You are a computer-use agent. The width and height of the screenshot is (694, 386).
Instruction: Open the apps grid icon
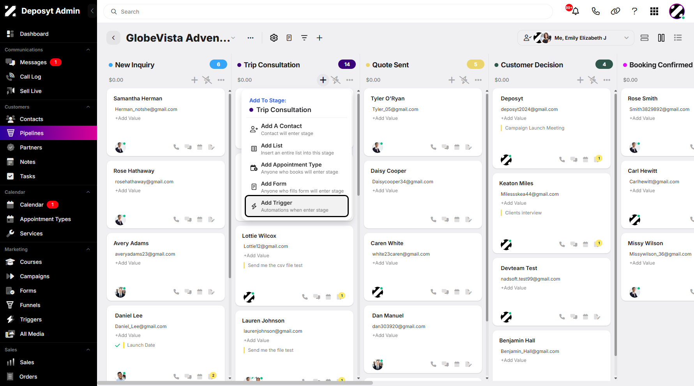pos(654,11)
